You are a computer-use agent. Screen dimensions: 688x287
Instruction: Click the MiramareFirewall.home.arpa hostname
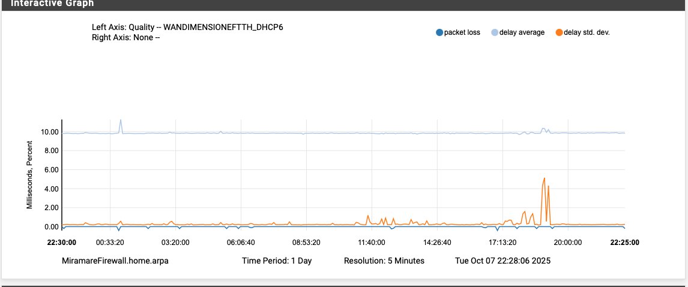click(x=115, y=261)
